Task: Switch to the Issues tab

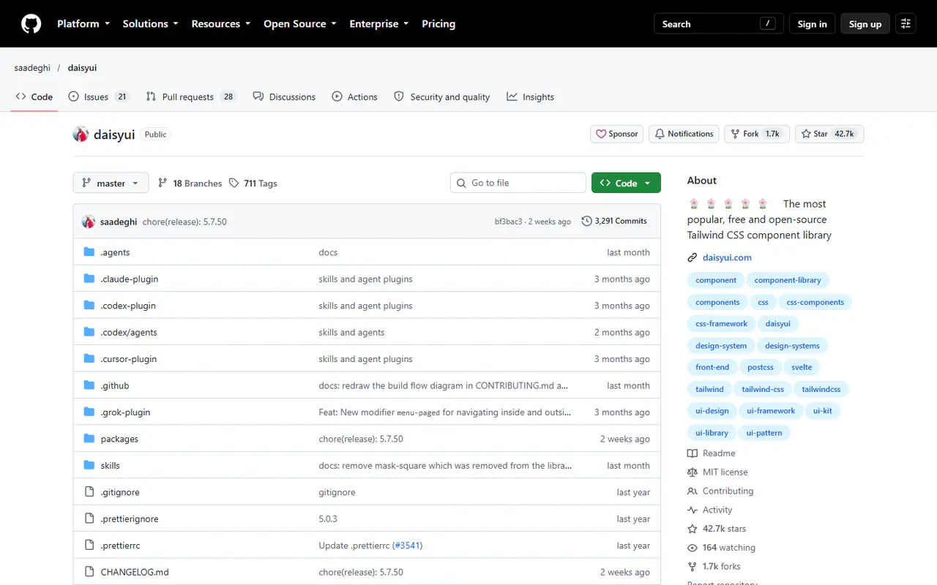Action: click(99, 97)
